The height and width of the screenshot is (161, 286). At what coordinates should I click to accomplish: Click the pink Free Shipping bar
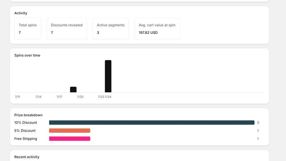[70, 138]
